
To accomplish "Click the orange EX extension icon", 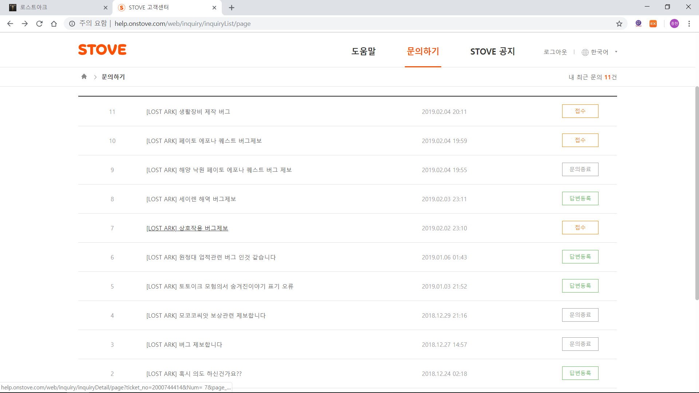I will click(x=653, y=24).
